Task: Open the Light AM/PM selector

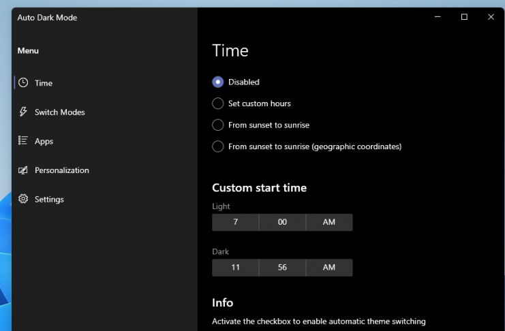Action: pyautogui.click(x=329, y=222)
